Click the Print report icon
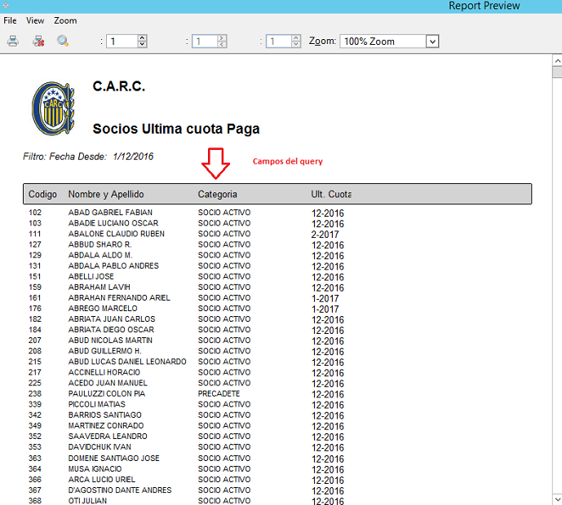Screen dimensions: 562x505 (13, 41)
